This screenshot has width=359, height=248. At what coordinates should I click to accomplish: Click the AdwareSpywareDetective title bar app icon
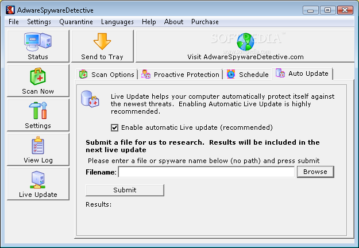[x=10, y=10]
